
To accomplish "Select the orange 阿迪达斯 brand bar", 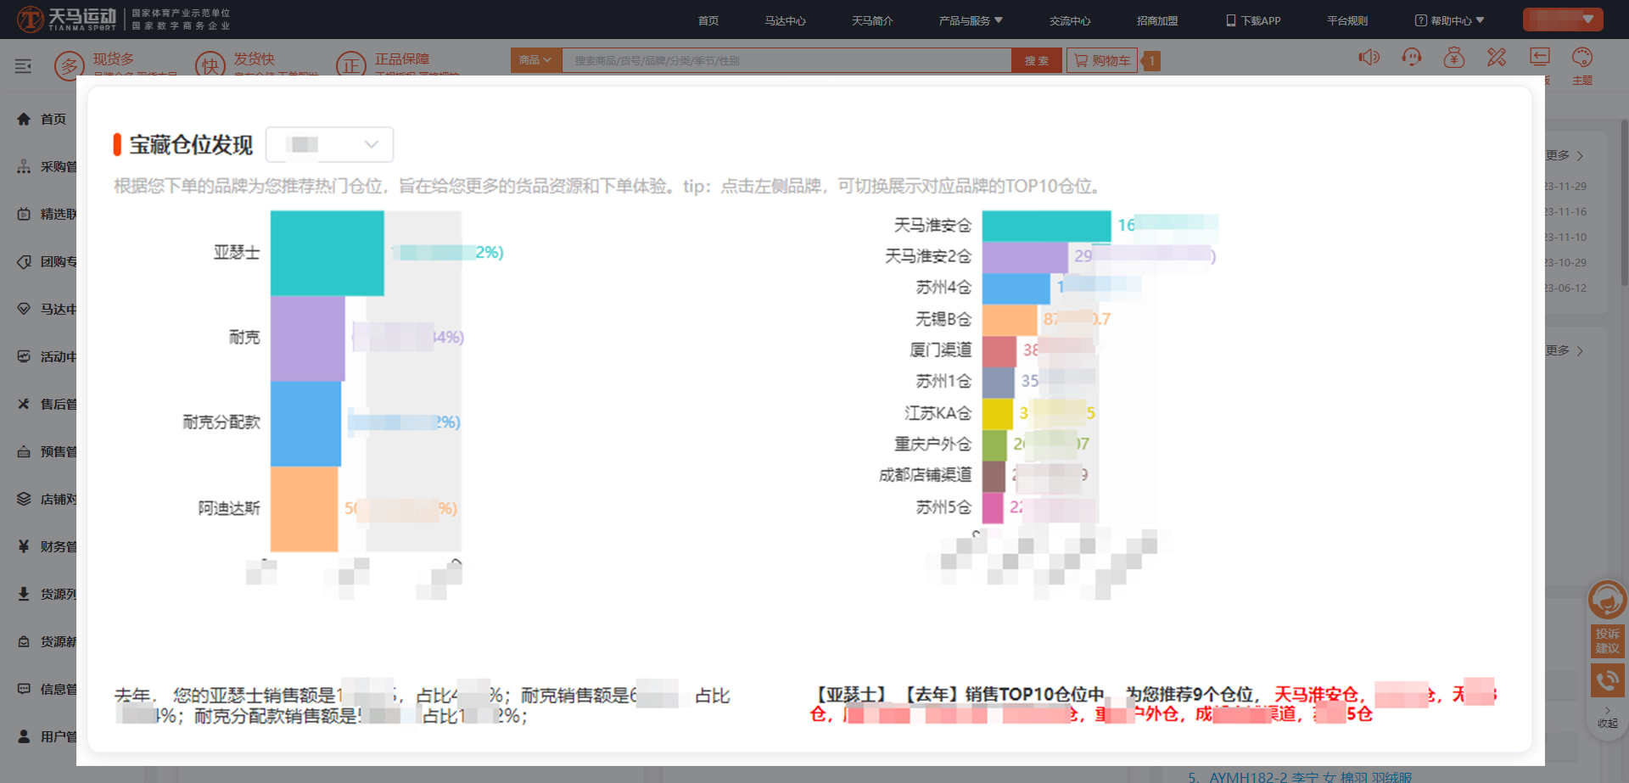I will click(304, 509).
